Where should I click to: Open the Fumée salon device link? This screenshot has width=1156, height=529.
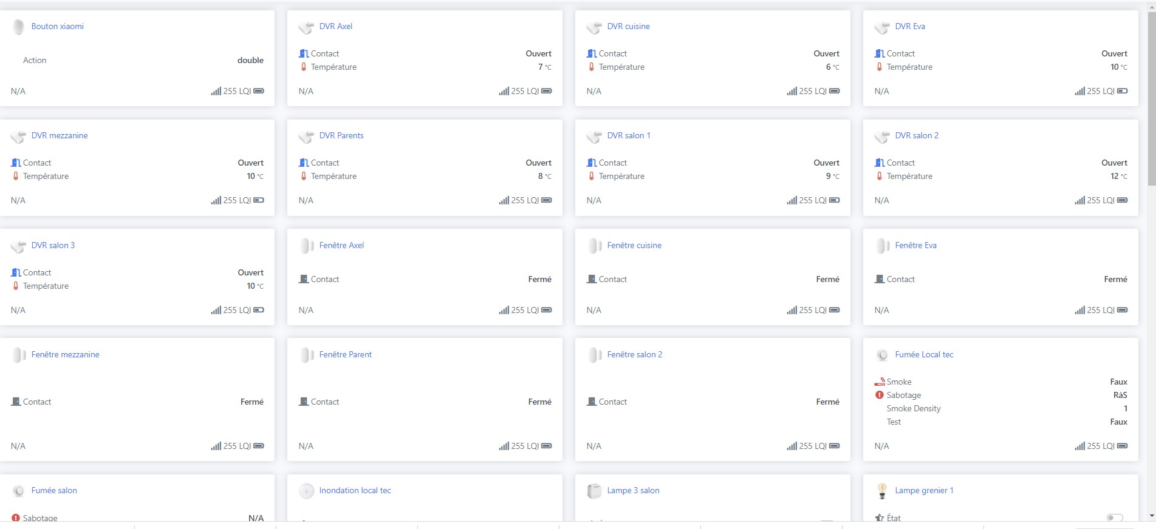pos(54,490)
